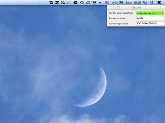165x123 pixels.
Task: Click the tidepass window title
Action: point(136,7)
